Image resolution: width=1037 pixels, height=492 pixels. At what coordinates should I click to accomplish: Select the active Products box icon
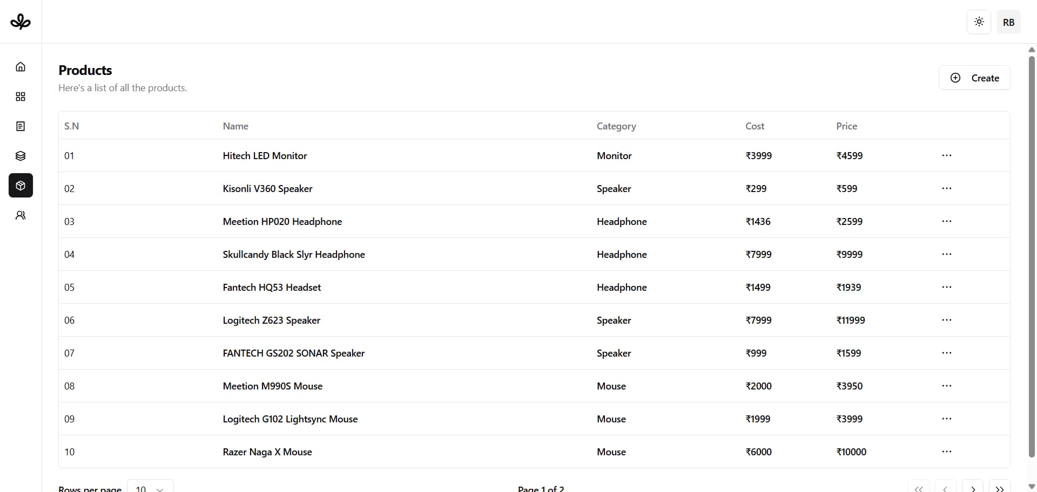pyautogui.click(x=21, y=186)
